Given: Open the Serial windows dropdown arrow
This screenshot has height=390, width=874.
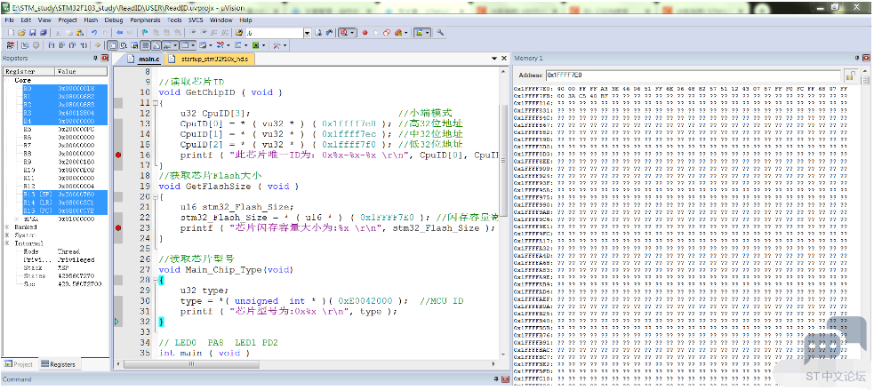Looking at the screenshot, I should click(211, 45).
